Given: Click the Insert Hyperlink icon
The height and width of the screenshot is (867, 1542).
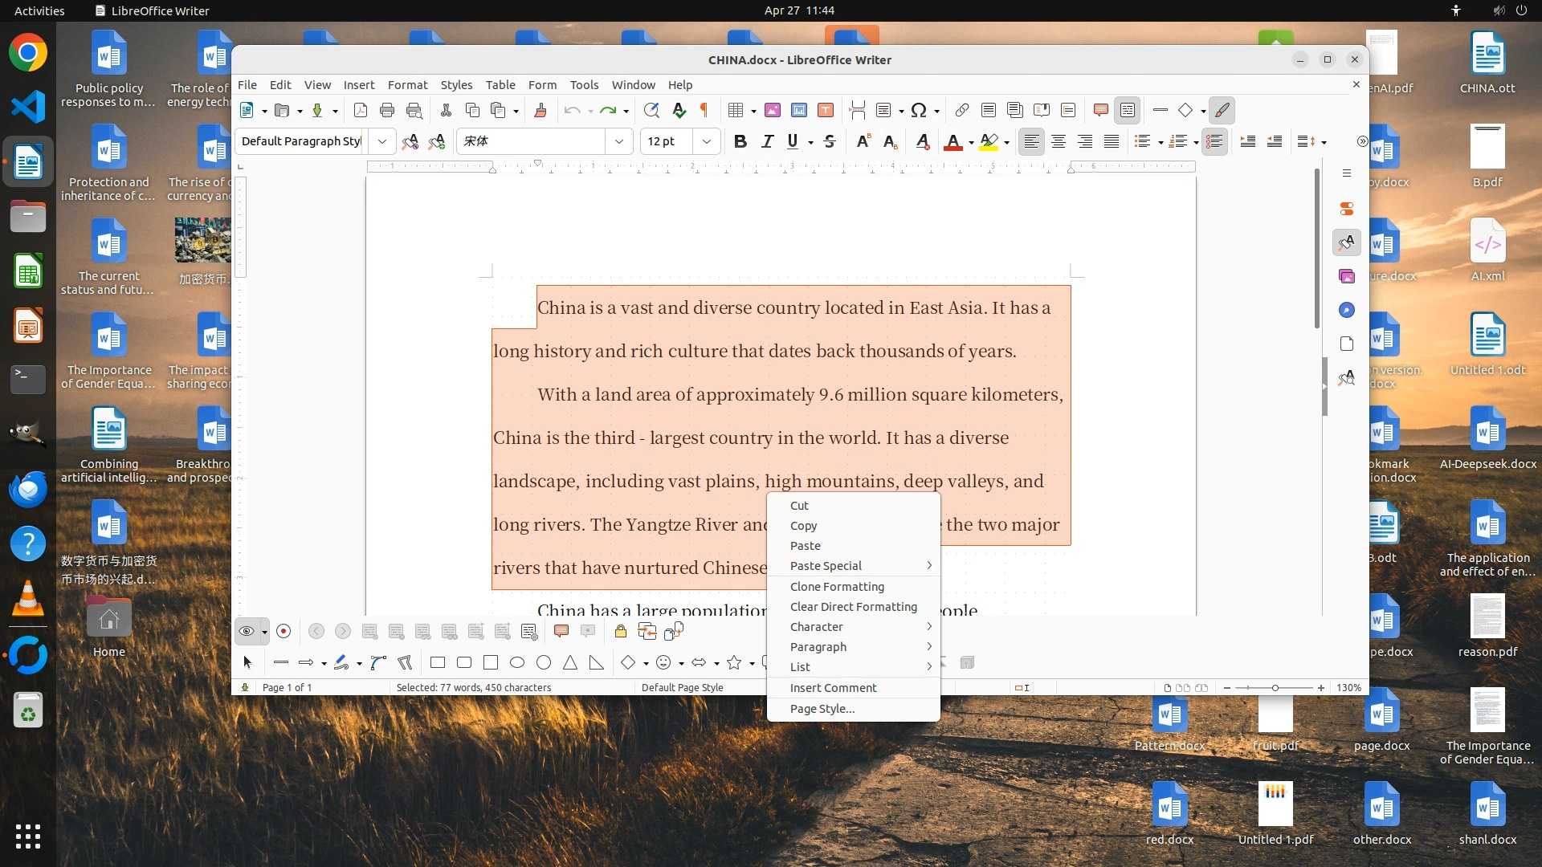Looking at the screenshot, I should click(961, 111).
